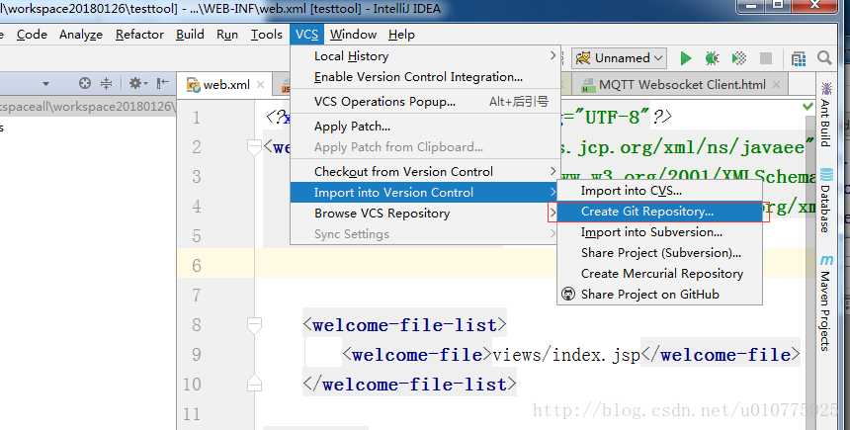
Task: Place cursor on highlighted empty line 6
Action: [x=532, y=266]
